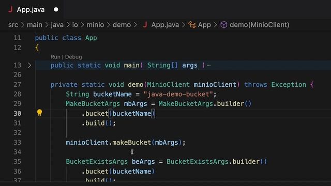This screenshot has height=186, width=331.
Task: Click the App class breadcrumb entry
Action: click(204, 25)
